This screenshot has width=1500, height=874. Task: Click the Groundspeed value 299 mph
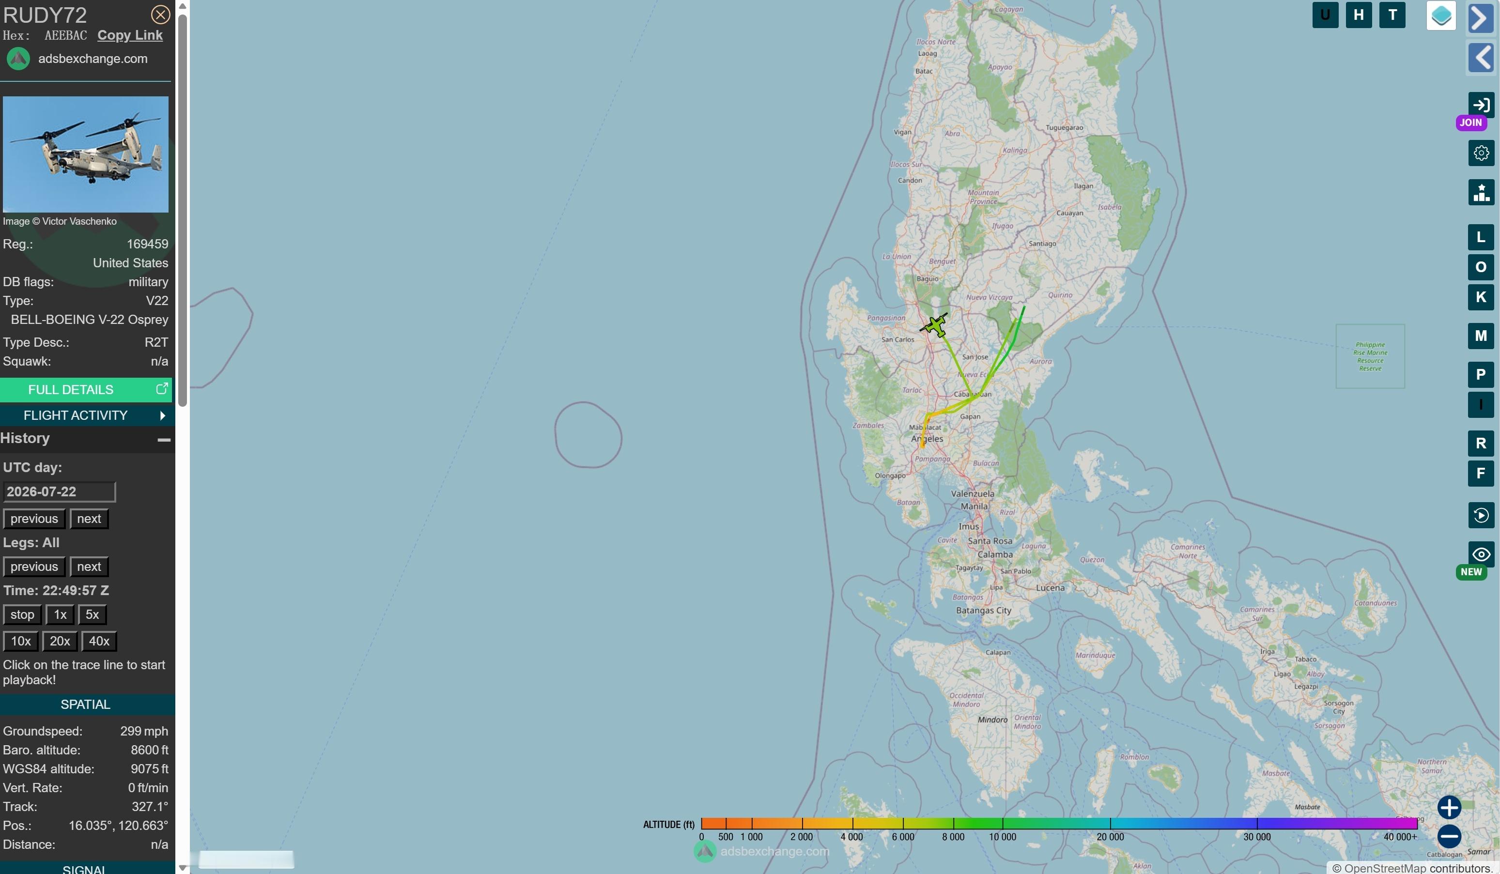144,731
